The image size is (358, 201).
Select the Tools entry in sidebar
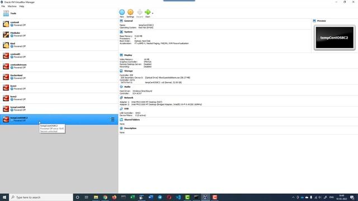click(59, 13)
